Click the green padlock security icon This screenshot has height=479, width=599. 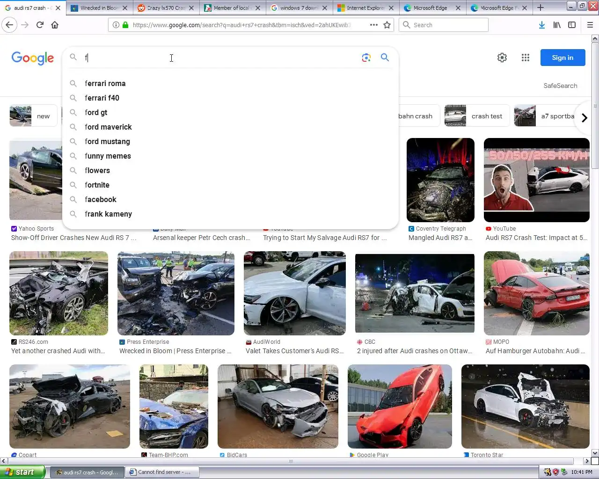tap(125, 25)
